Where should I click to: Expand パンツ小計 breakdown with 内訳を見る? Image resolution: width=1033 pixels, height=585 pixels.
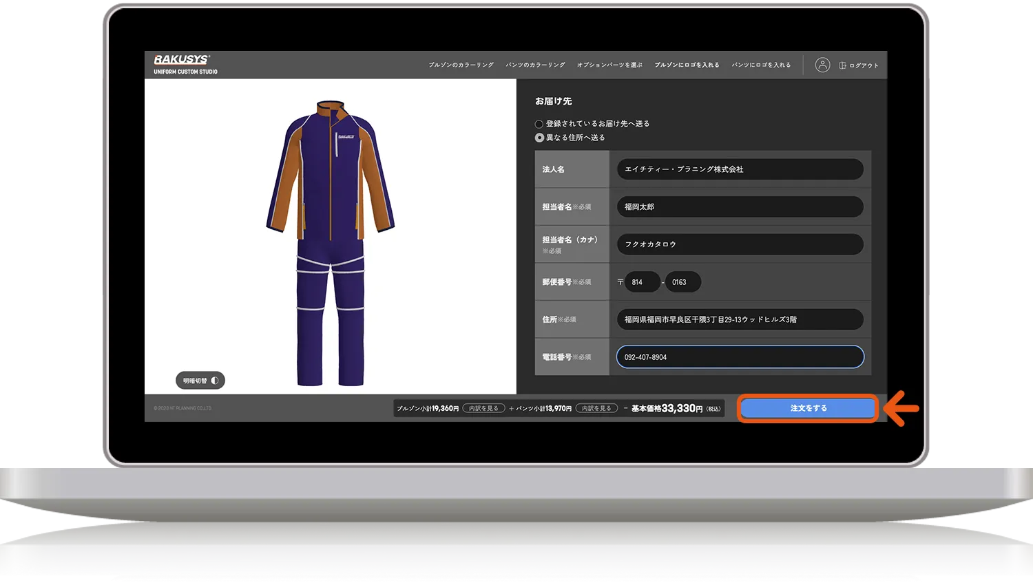pos(596,408)
